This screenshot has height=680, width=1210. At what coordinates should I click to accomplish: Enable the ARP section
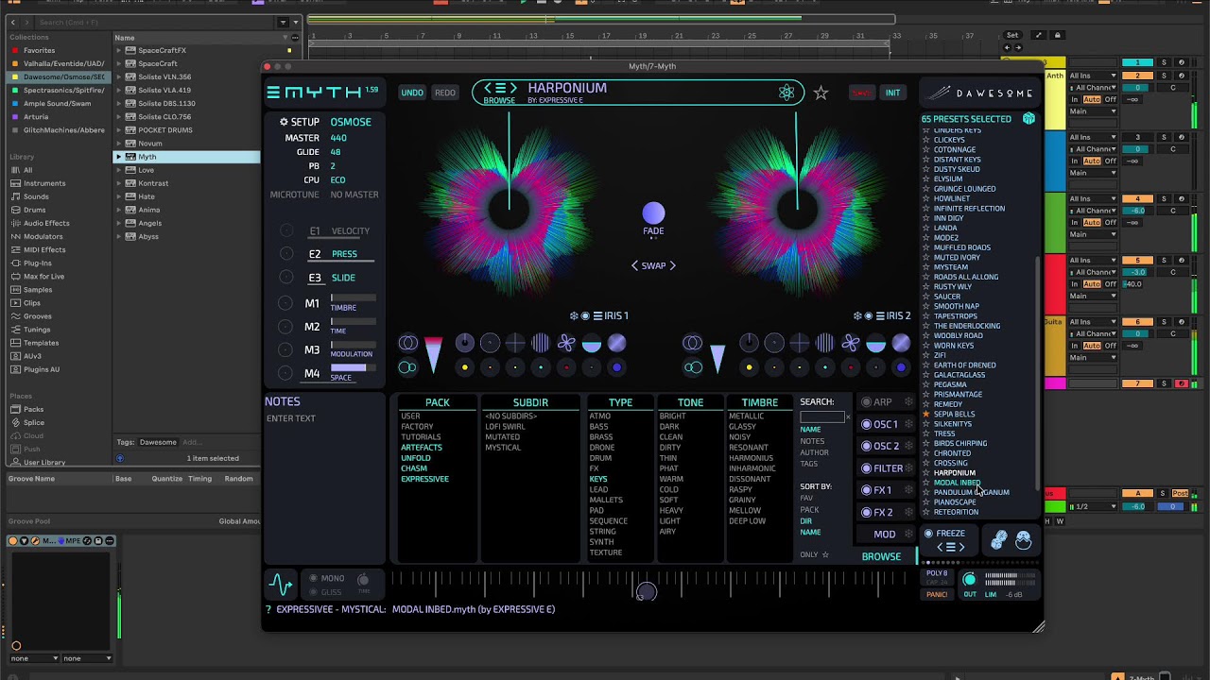(x=866, y=402)
